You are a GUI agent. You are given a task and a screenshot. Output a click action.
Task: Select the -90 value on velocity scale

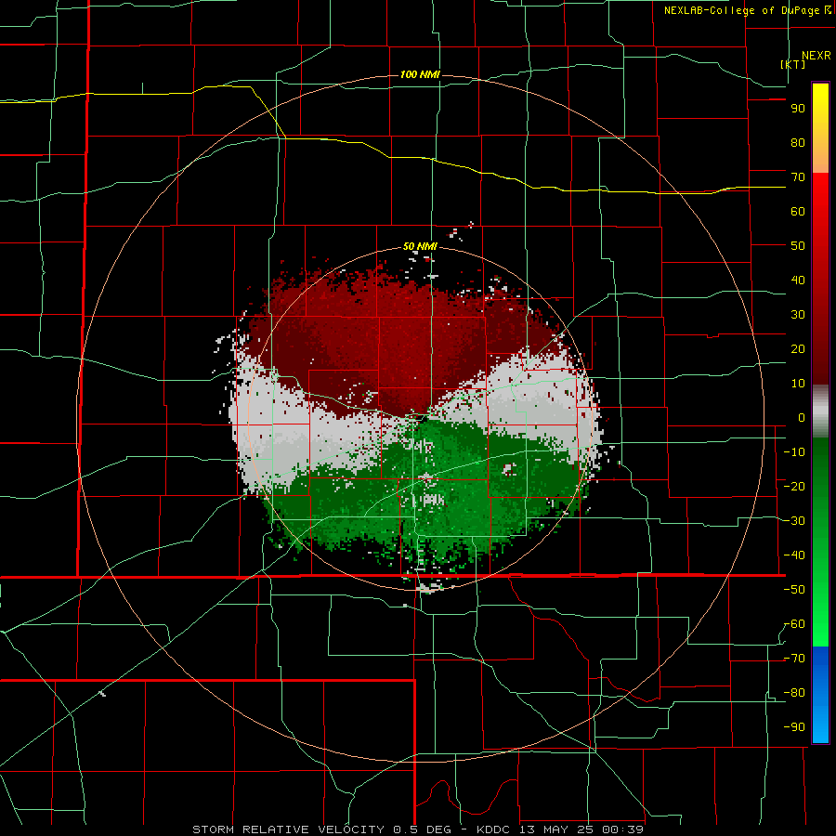[x=794, y=727]
